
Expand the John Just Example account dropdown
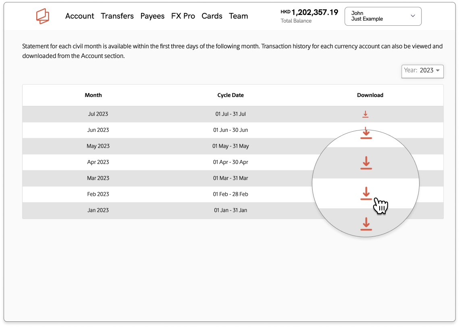(x=383, y=17)
